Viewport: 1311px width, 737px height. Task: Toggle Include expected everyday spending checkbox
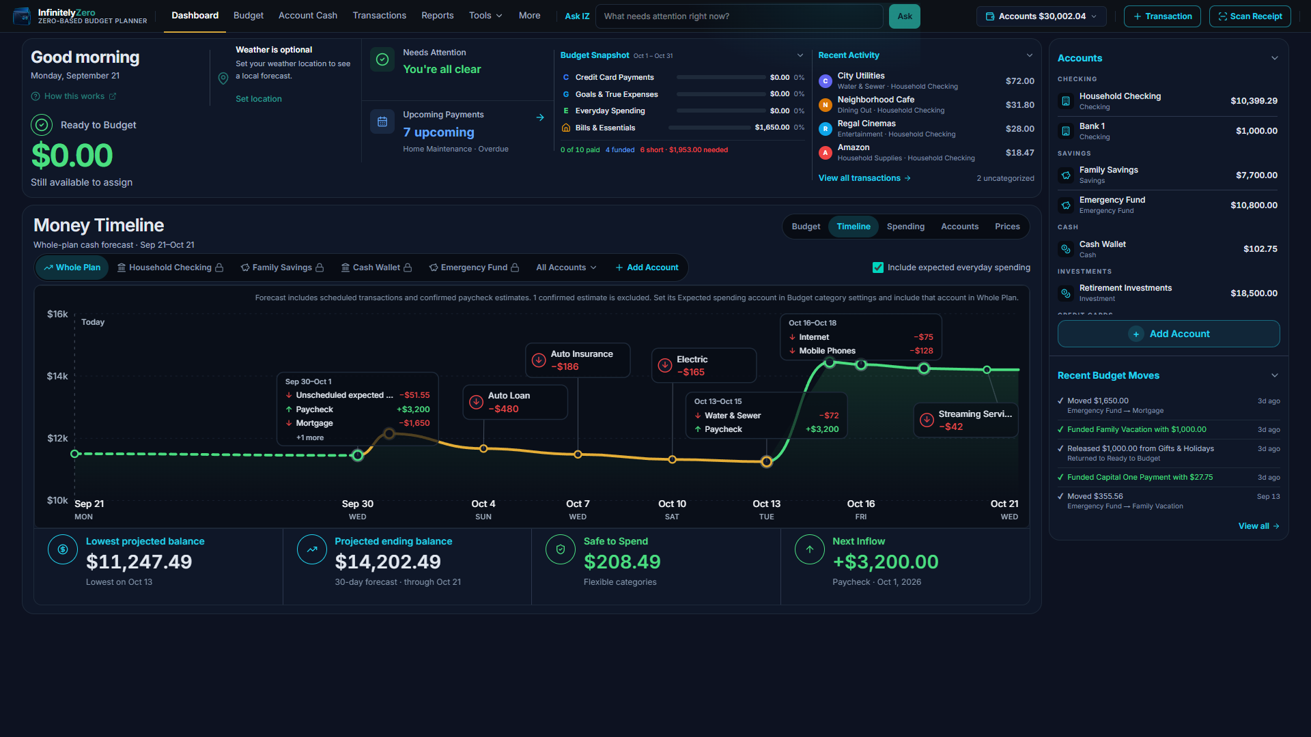pos(878,268)
